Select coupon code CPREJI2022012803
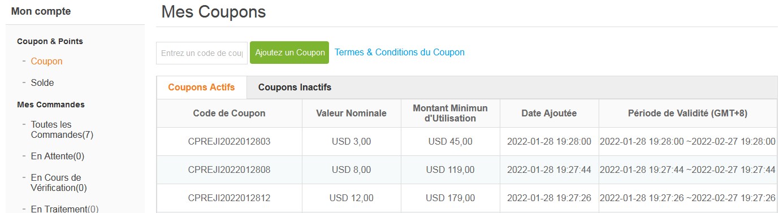This screenshot has height=213, width=779. coord(229,141)
